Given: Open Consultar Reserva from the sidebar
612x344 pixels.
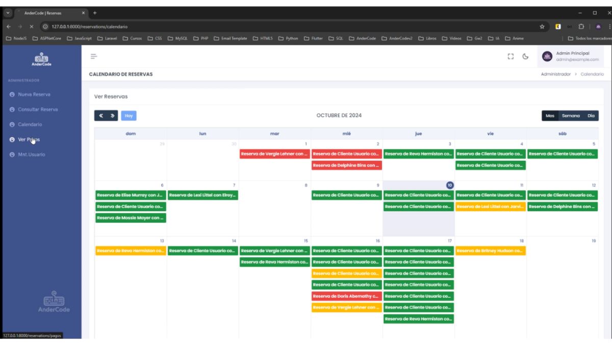Looking at the screenshot, I should 38,110.
